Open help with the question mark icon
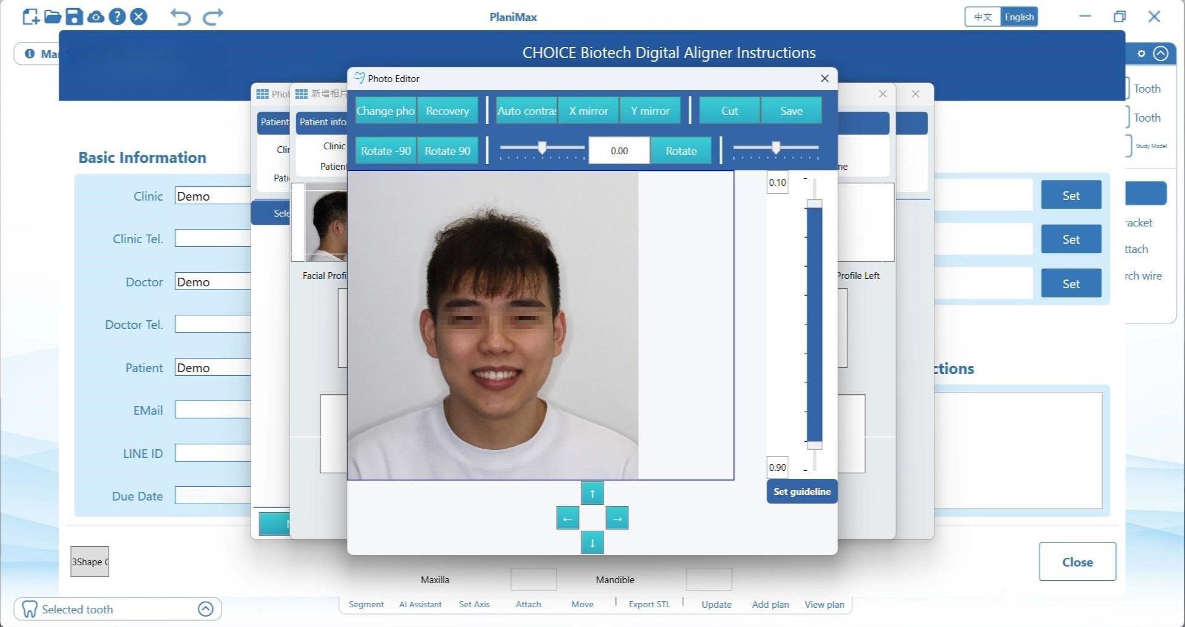This screenshot has width=1185, height=627. coord(117,17)
